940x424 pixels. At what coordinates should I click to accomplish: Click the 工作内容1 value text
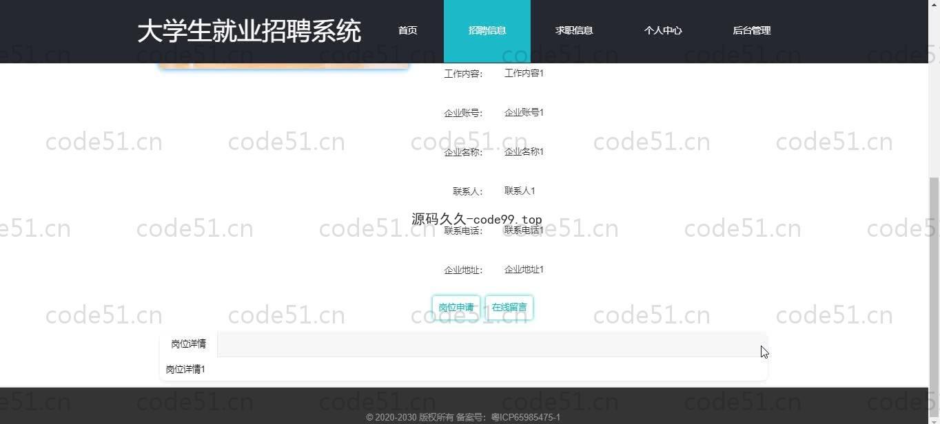(x=524, y=73)
